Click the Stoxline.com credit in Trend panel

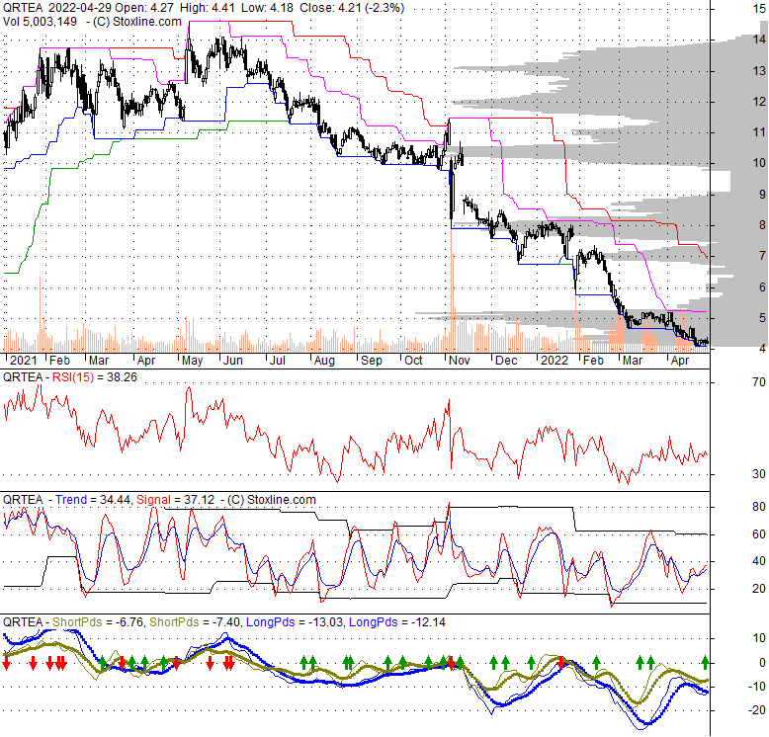(282, 500)
